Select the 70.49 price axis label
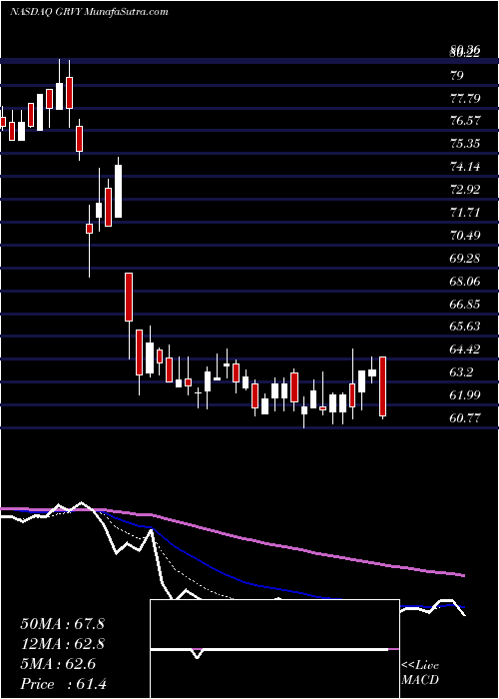 (x=466, y=235)
